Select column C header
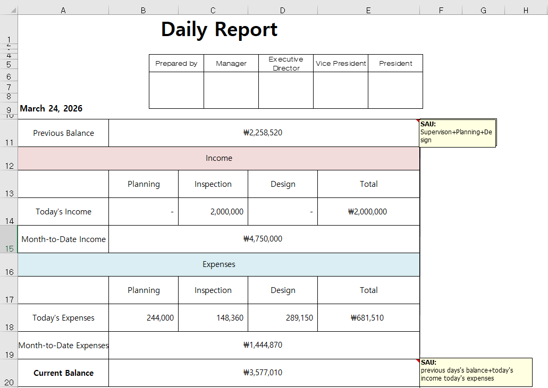Screen dimensions: 548x388 point(213,10)
